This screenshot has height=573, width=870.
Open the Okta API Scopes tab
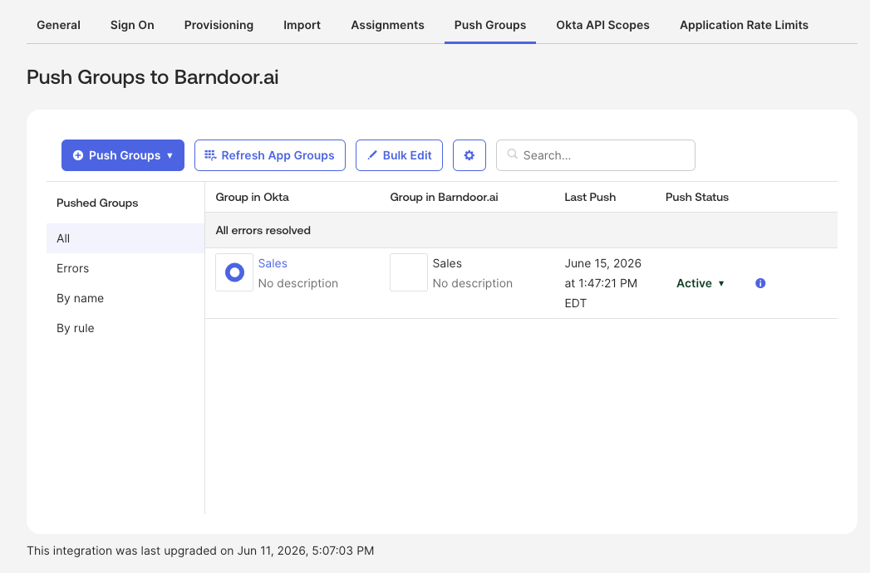coord(602,25)
